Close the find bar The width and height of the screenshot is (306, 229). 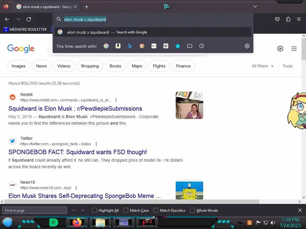pos(300,210)
